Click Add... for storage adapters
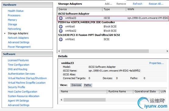This screenshot has width=169, height=111. (108, 4)
